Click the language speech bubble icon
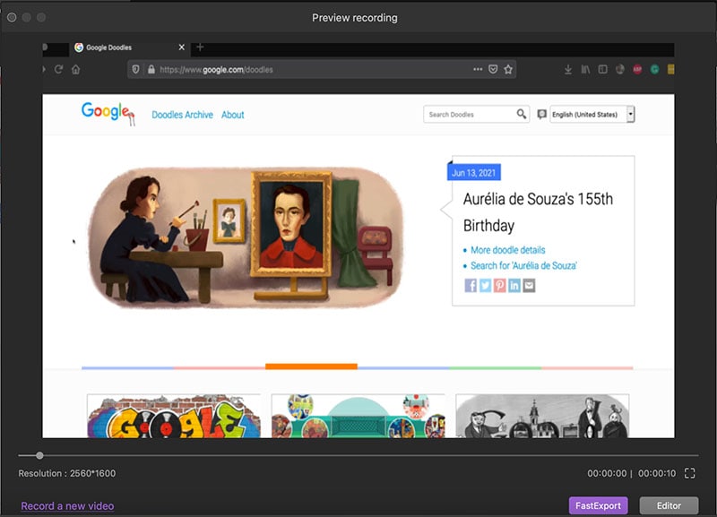Image resolution: width=717 pixels, height=517 pixels. (x=542, y=115)
